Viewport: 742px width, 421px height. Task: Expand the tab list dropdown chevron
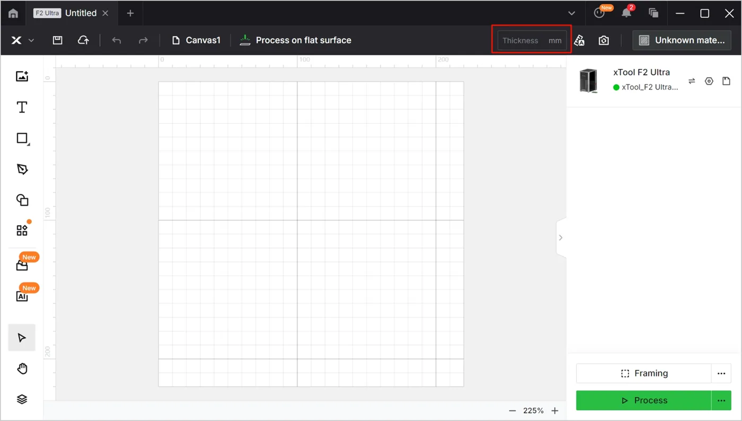(x=571, y=13)
